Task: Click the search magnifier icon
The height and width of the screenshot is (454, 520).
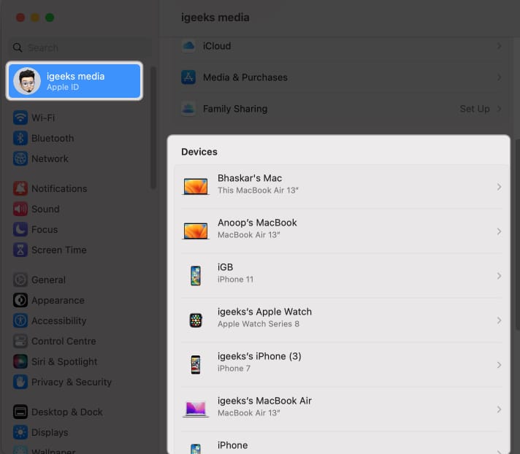Action: coord(18,47)
